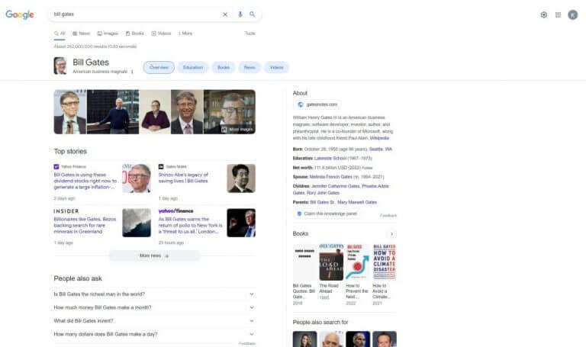The width and height of the screenshot is (586, 347).
Task: Click Feedback under People also ask
Action: 247,343
